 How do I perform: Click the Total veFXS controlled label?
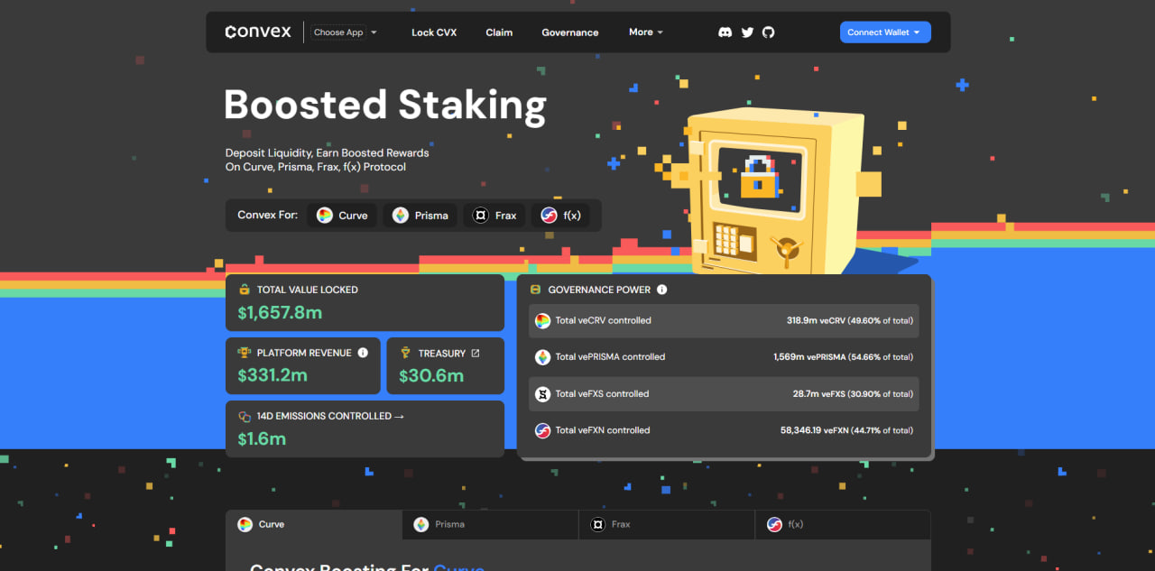[602, 394]
